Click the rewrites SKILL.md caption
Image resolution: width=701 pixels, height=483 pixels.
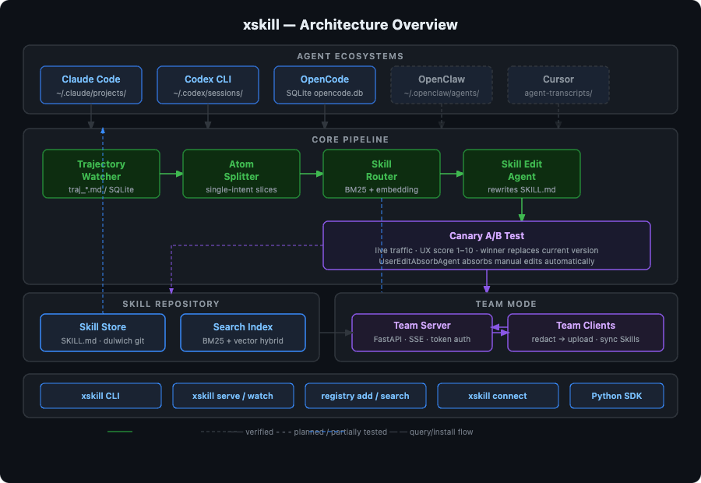click(522, 189)
